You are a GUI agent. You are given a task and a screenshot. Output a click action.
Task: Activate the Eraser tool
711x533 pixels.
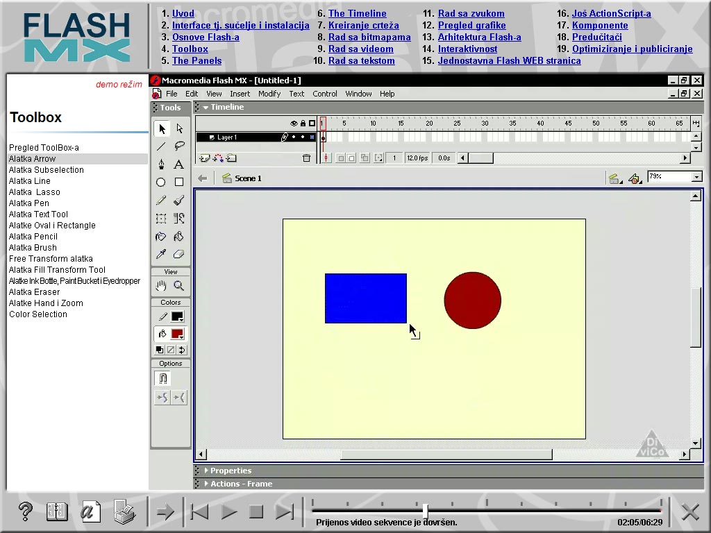pos(178,254)
